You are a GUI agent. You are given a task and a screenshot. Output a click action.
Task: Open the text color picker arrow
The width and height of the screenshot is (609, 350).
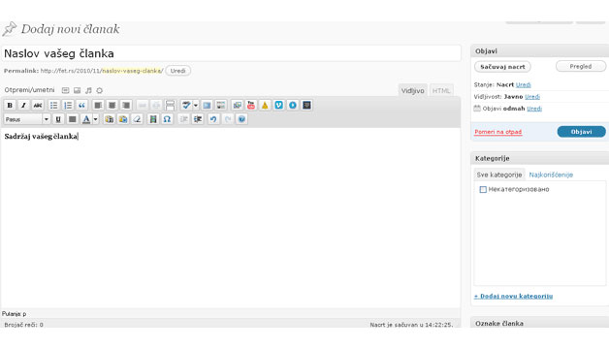(x=96, y=119)
